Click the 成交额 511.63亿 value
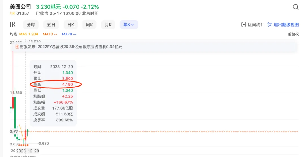305x157 pixels. click(x=64, y=114)
